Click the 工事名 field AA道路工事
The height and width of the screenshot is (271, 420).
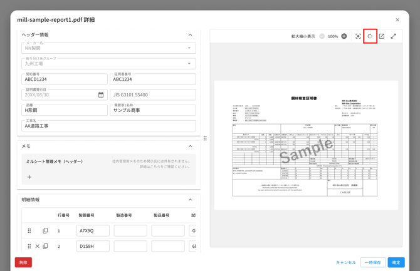[x=108, y=126]
